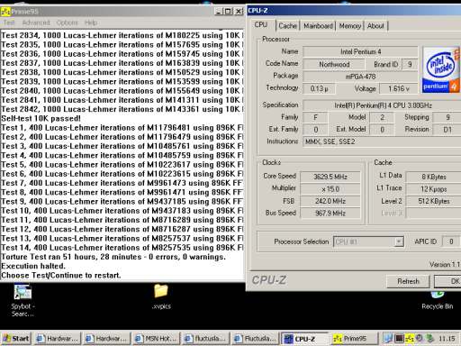This screenshot has height=346, width=461.
Task: Click 'Choose Test/Continue to restart.' line
Action: (61, 276)
